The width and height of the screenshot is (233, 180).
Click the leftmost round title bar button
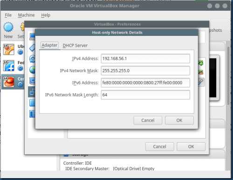pos(210,6)
